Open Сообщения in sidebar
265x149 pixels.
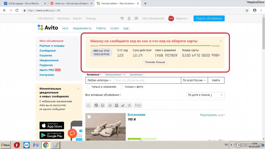click(47, 51)
